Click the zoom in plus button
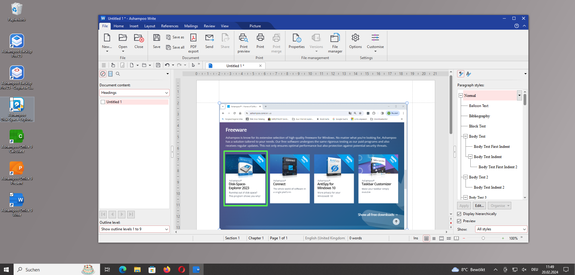575x275 pixels. pos(503,238)
